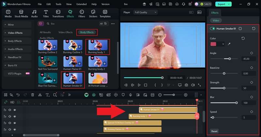
Task: Play the preview video
Action: click(139, 85)
